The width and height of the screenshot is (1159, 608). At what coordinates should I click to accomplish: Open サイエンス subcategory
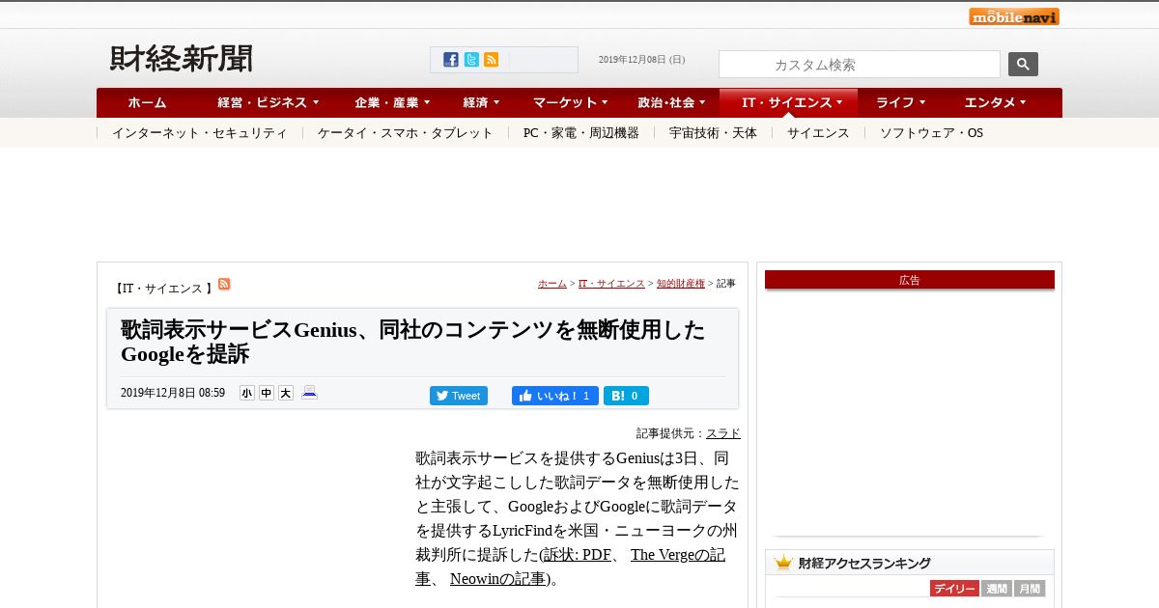click(818, 133)
